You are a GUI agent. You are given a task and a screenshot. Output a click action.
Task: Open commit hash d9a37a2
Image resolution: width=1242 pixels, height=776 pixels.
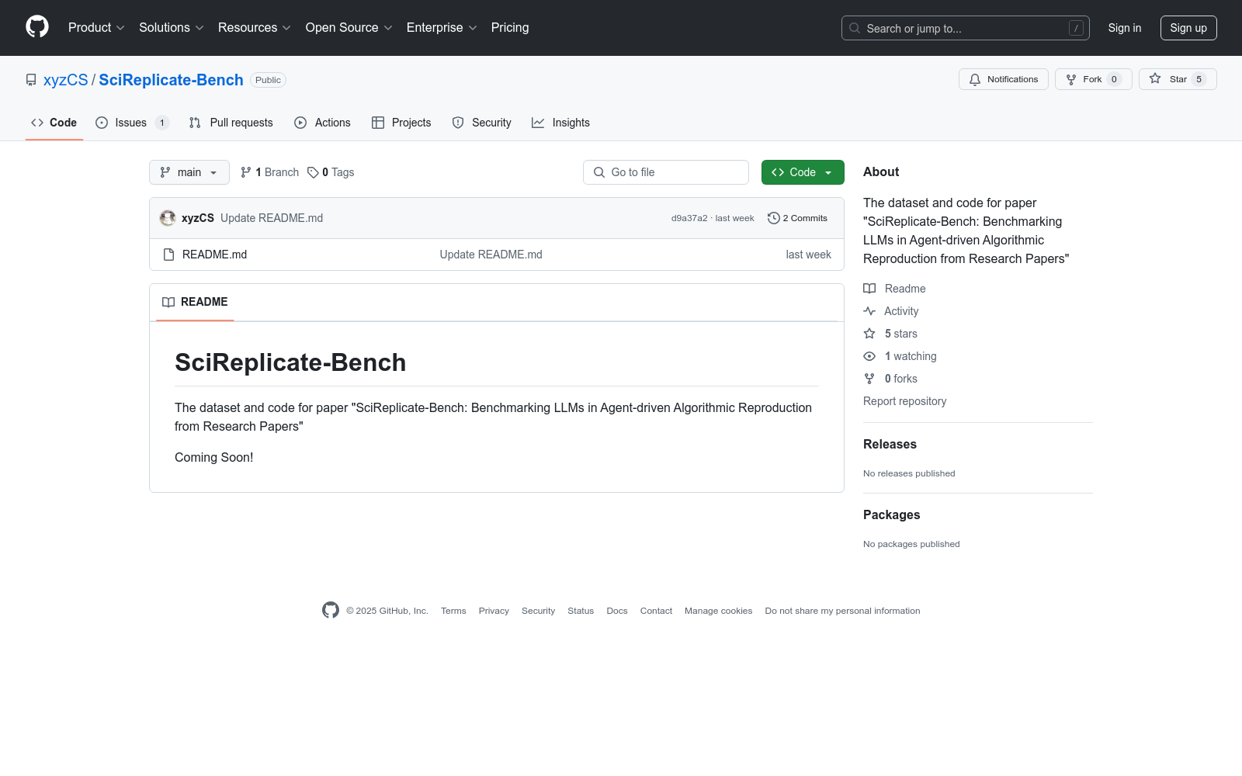coord(689,218)
